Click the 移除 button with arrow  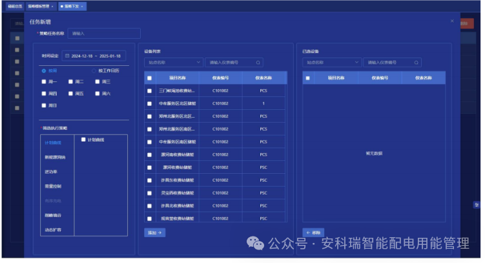[313, 233]
